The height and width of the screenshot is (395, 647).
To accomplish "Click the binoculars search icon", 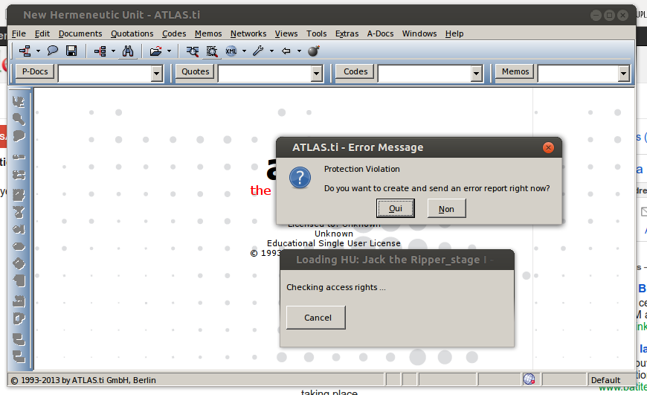I will 128,51.
